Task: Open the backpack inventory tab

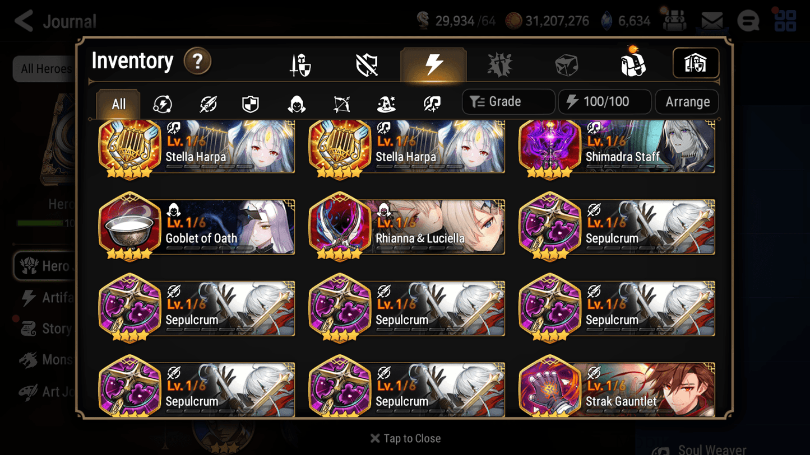Action: [x=633, y=63]
